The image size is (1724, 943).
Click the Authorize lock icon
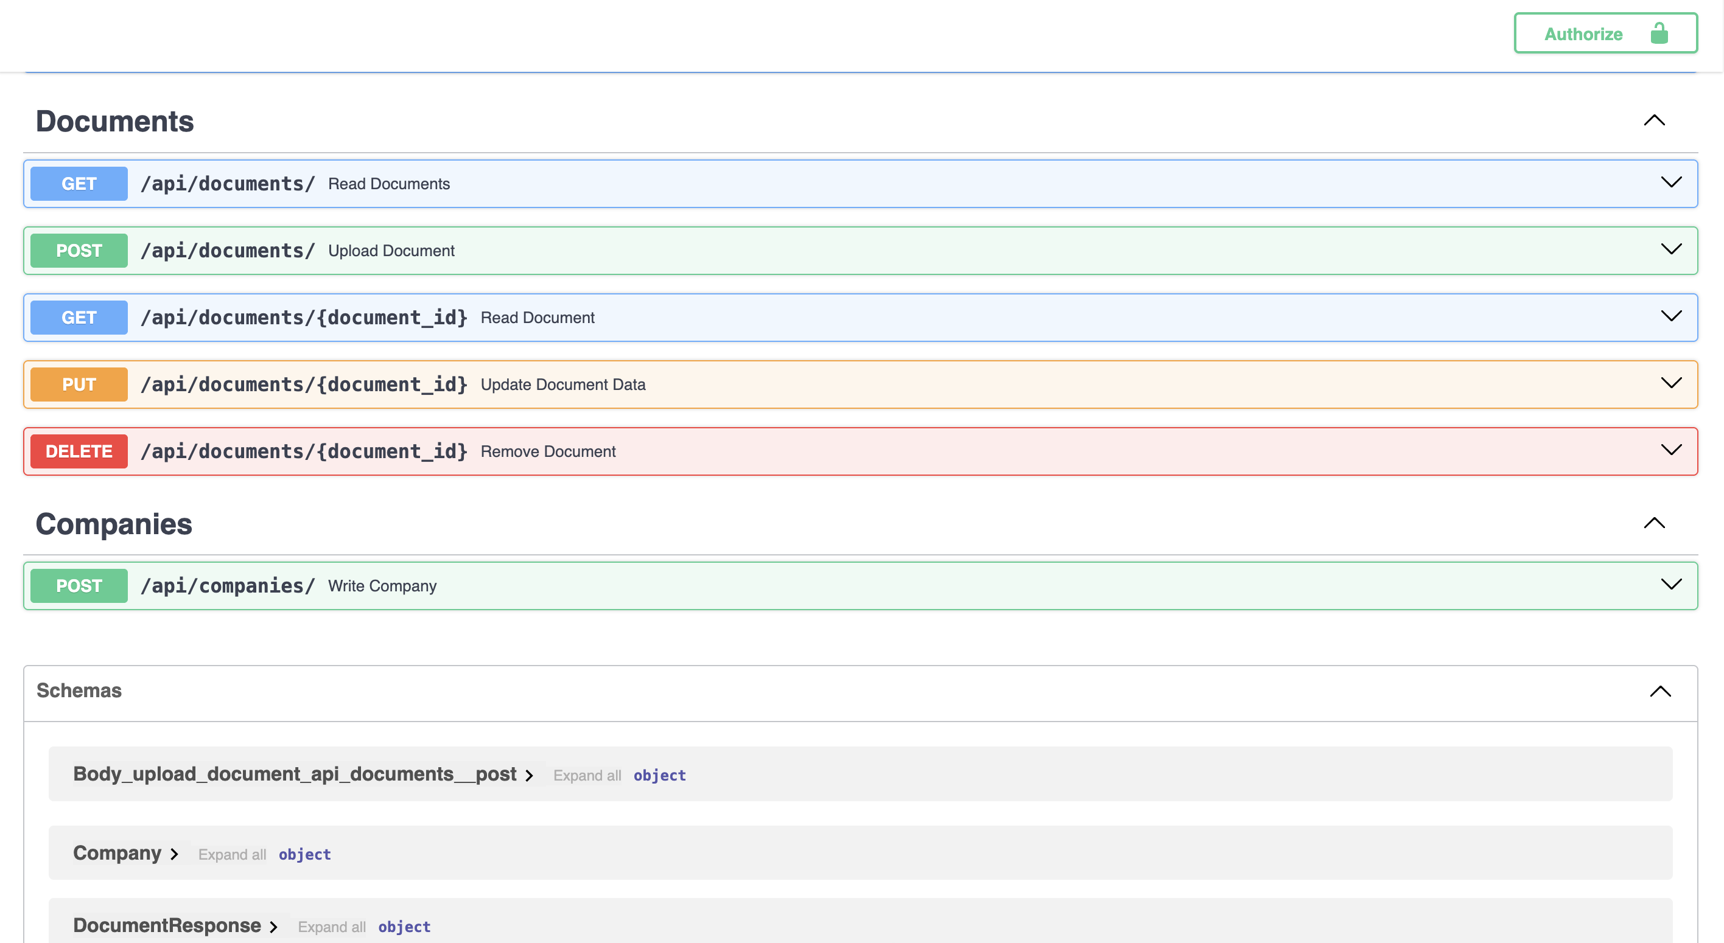(x=1658, y=33)
